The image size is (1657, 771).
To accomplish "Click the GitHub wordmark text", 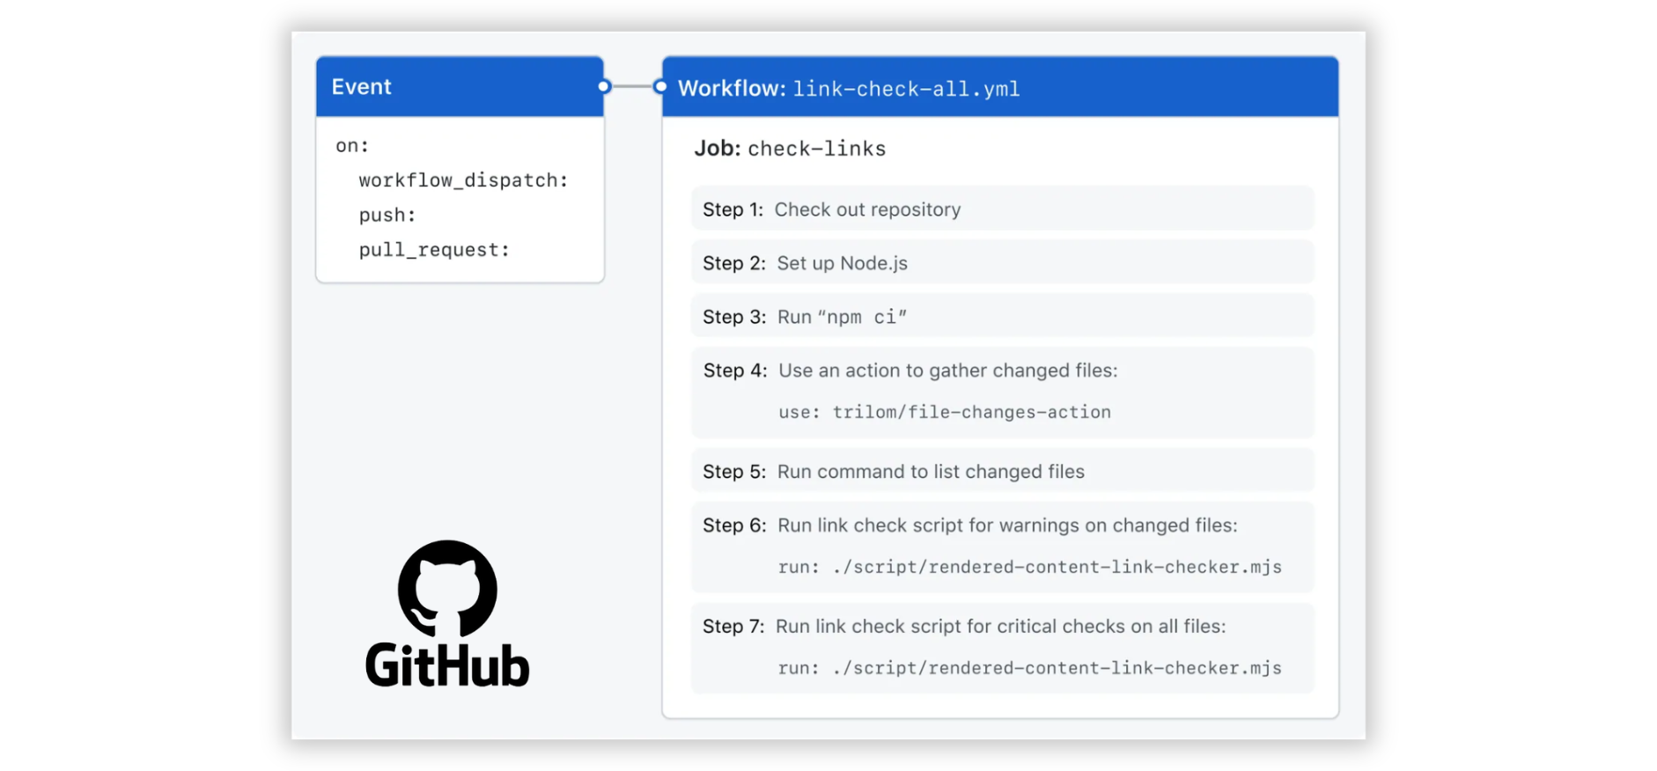I will tap(447, 665).
